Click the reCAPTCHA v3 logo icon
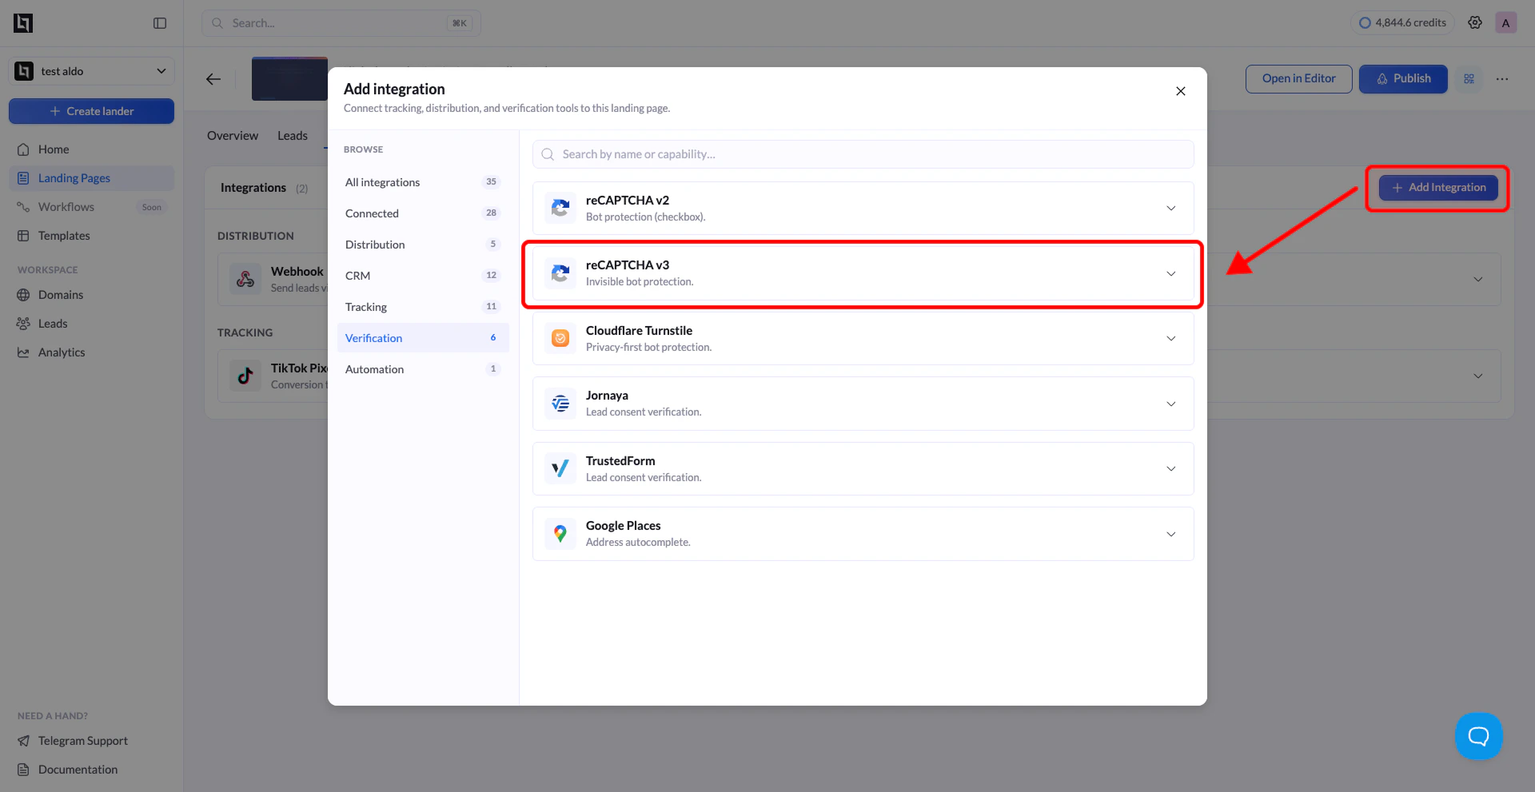1535x792 pixels. (560, 273)
